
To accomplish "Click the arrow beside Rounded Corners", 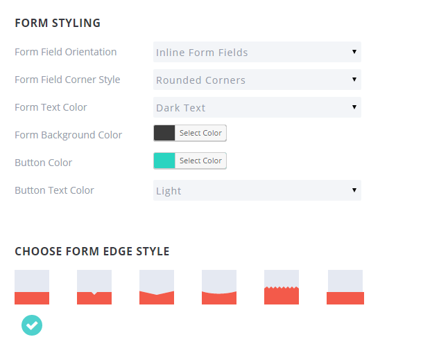I will pos(354,79).
